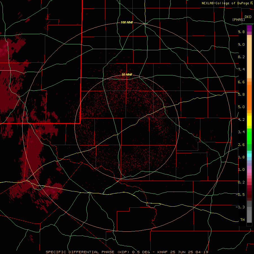This screenshot has height=254, width=254.
Task: Click the -0.5 legend value
Action: (x=240, y=195)
